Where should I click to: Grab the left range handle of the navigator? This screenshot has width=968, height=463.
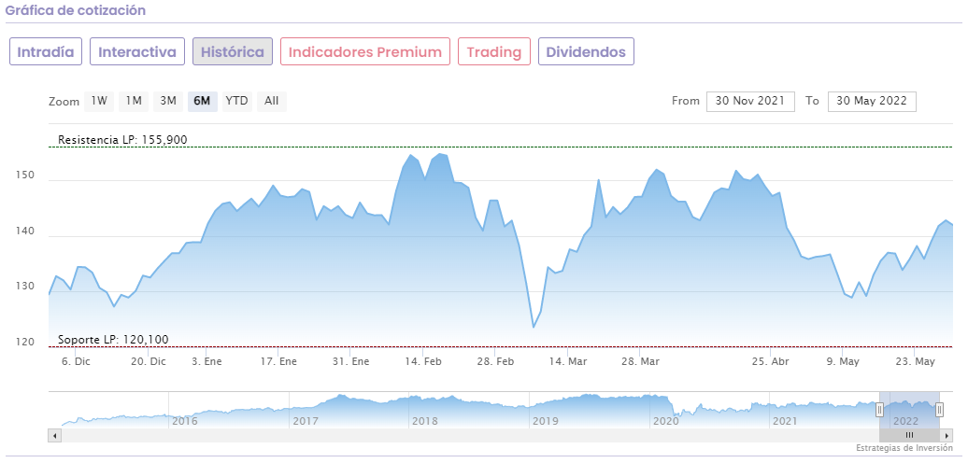pyautogui.click(x=879, y=409)
